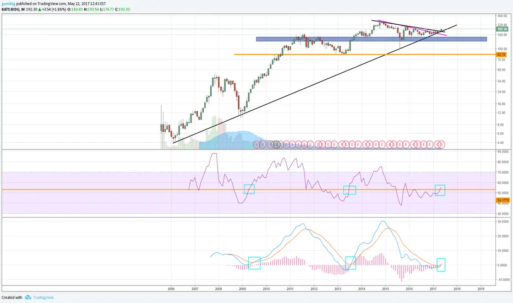
Task: Click the last earnings E marker in 2017
Action: click(441, 144)
